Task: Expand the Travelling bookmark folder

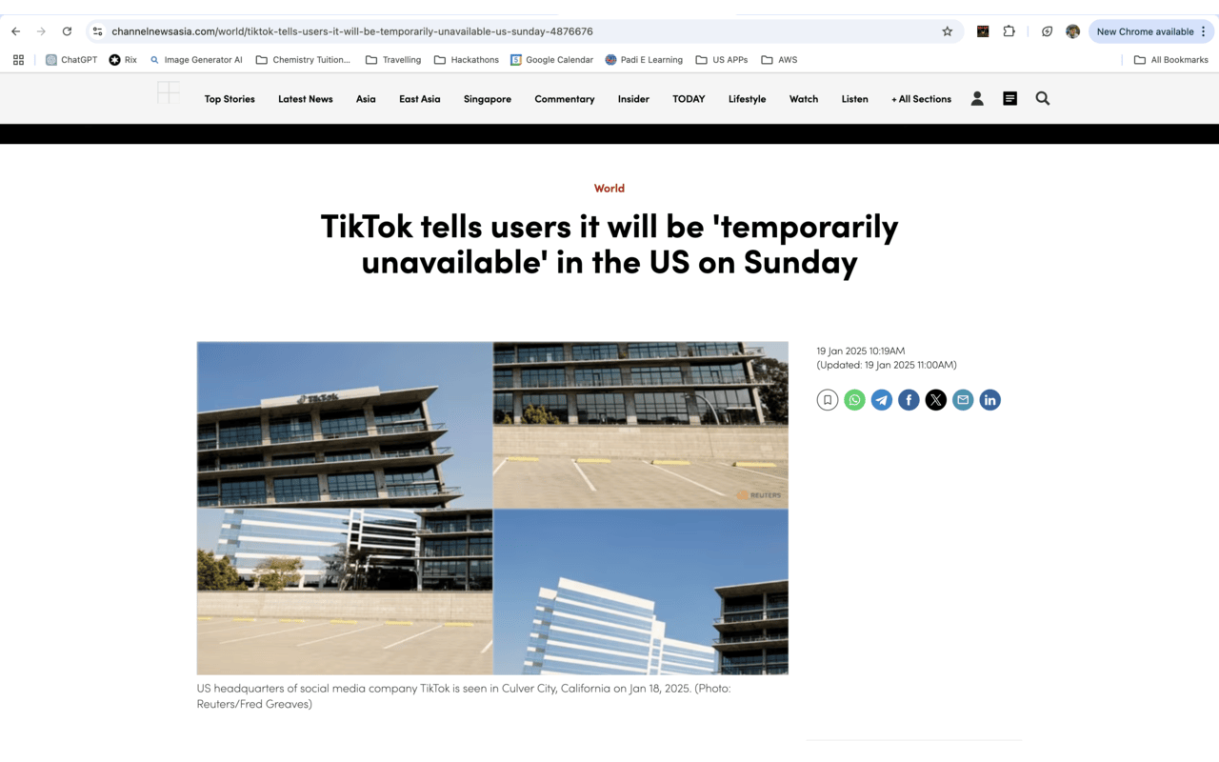Action: (393, 59)
